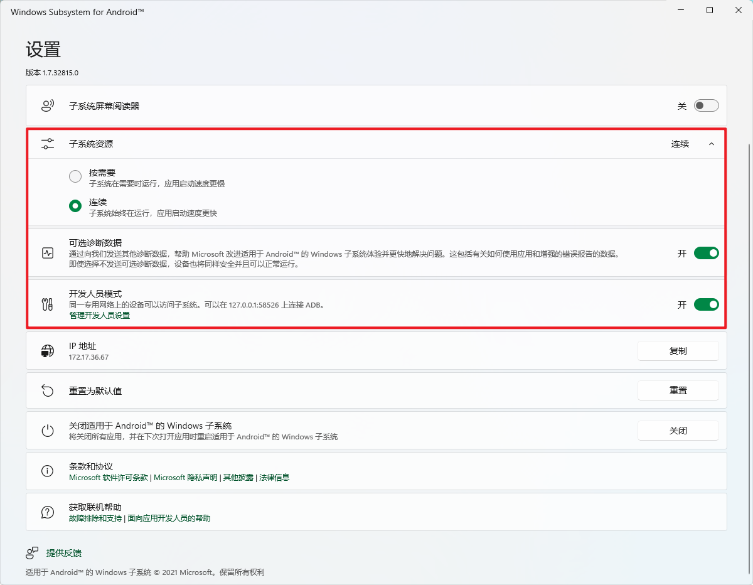753x585 pixels.
Task: Toggle the 子系统屏幕阅读器 switch on
Action: 707,106
